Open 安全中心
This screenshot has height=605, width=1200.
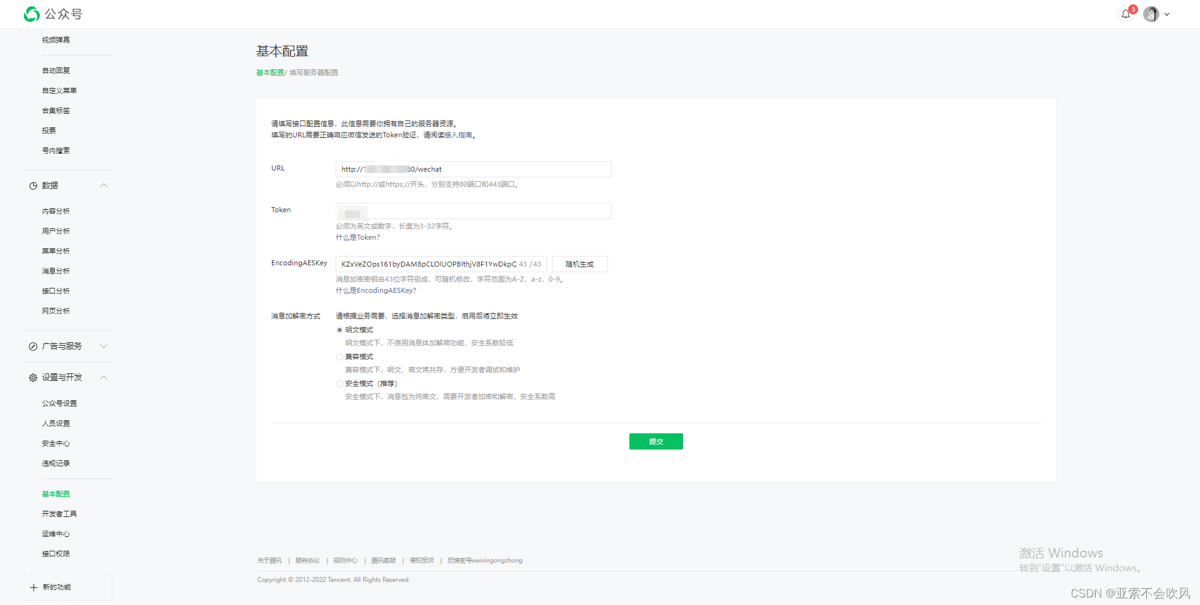[x=56, y=443]
